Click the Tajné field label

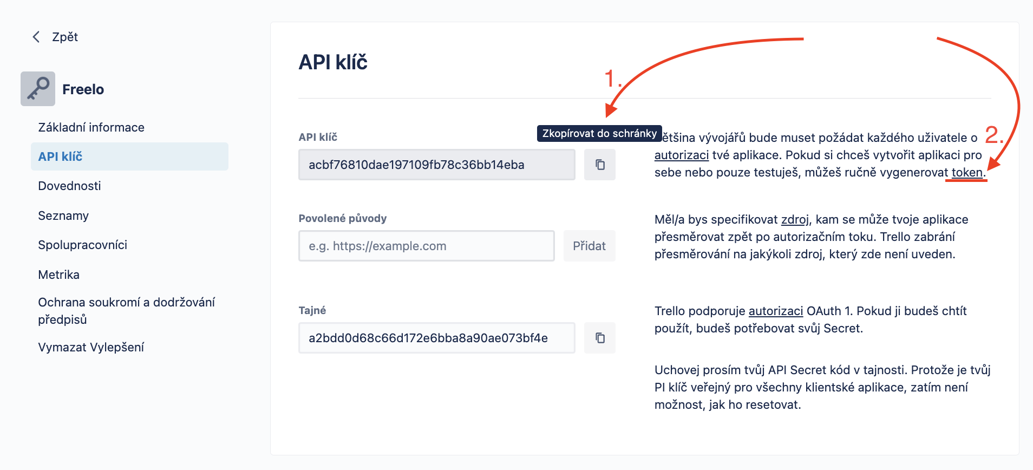[312, 310]
